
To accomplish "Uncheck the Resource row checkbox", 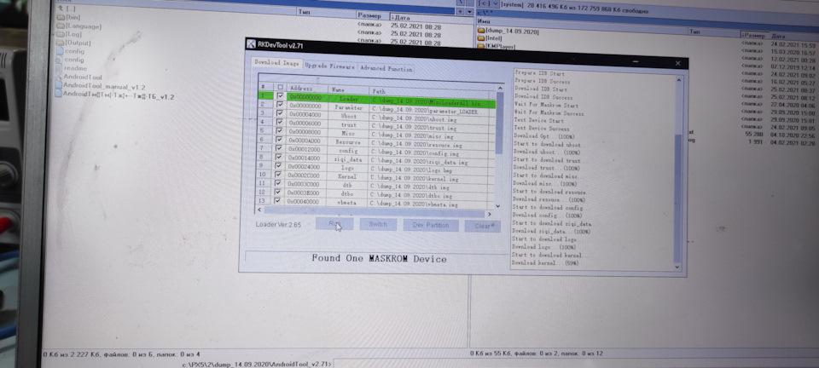I will pyautogui.click(x=280, y=140).
